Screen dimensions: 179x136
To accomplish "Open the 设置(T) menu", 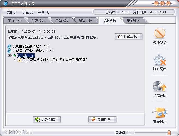I will pos(28,12).
